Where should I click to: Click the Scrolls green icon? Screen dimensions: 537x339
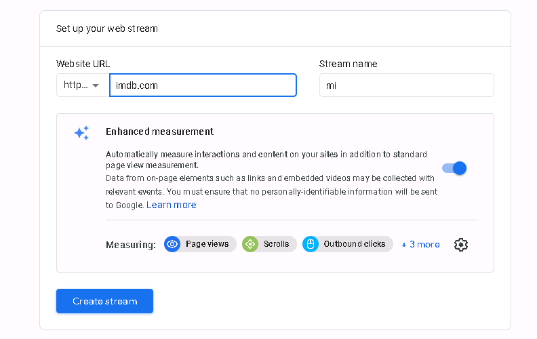pyautogui.click(x=250, y=244)
